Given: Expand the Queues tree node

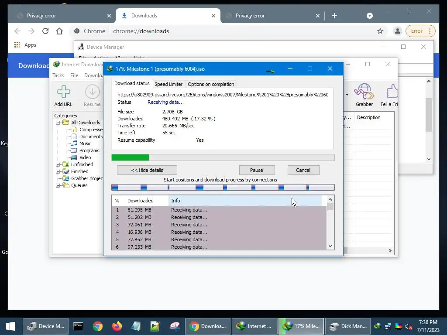Looking at the screenshot, I should (58, 185).
